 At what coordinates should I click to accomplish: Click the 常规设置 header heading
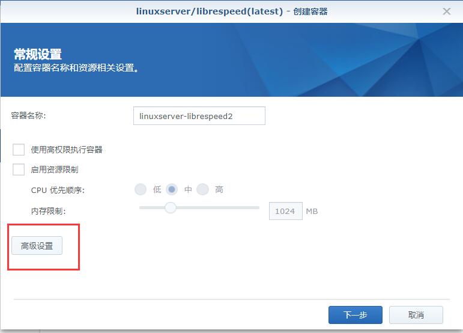click(x=38, y=54)
